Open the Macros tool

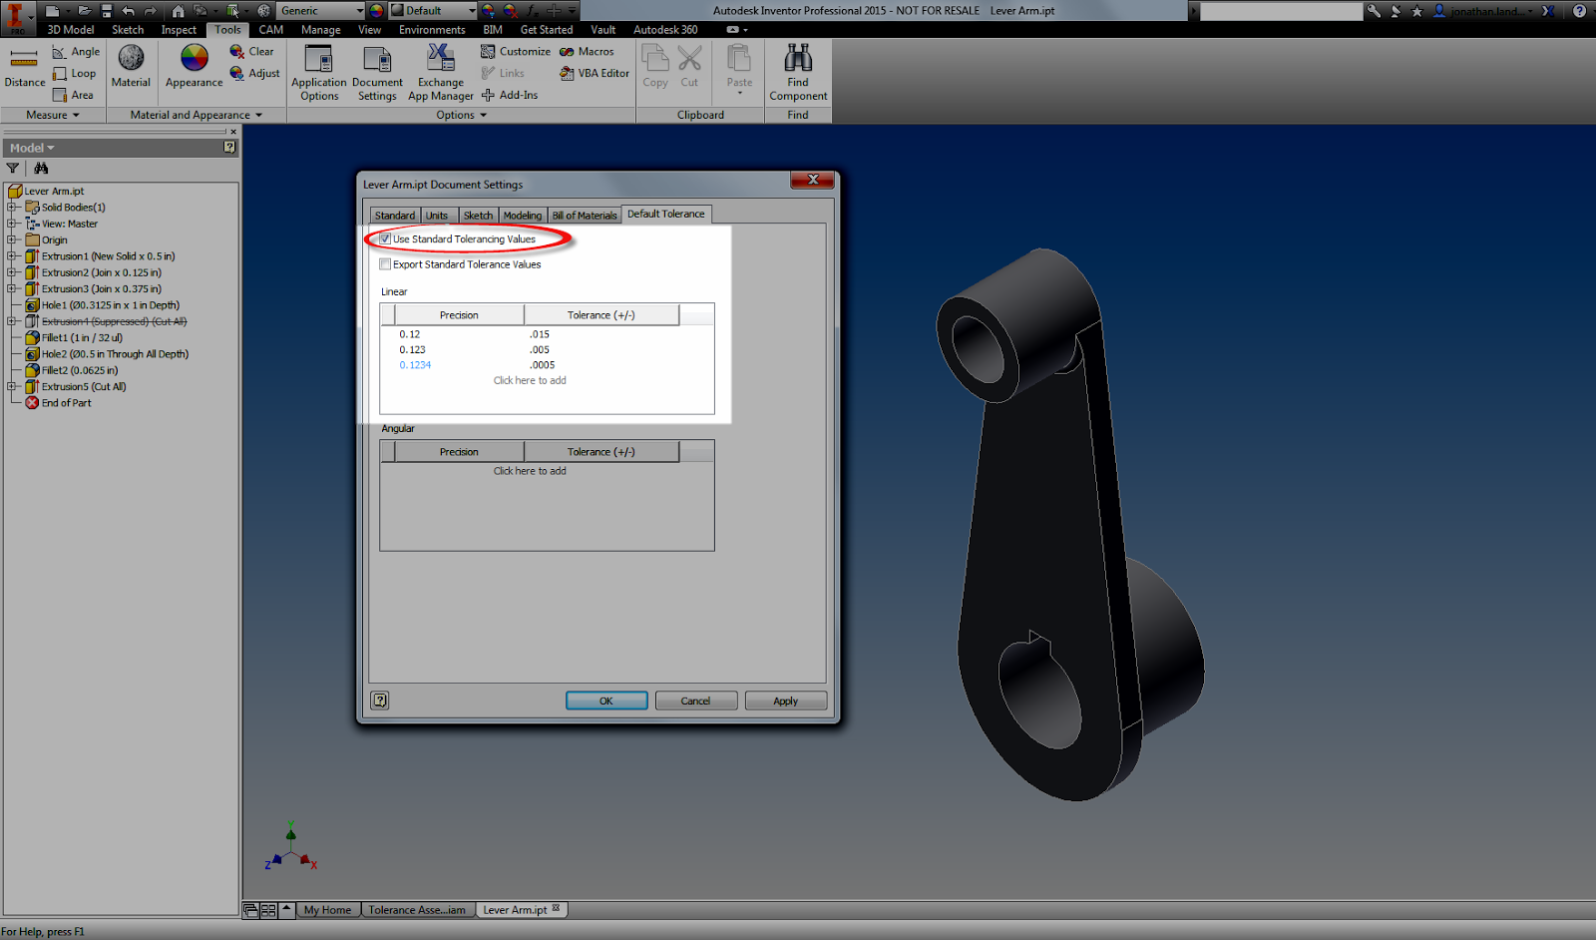click(587, 52)
